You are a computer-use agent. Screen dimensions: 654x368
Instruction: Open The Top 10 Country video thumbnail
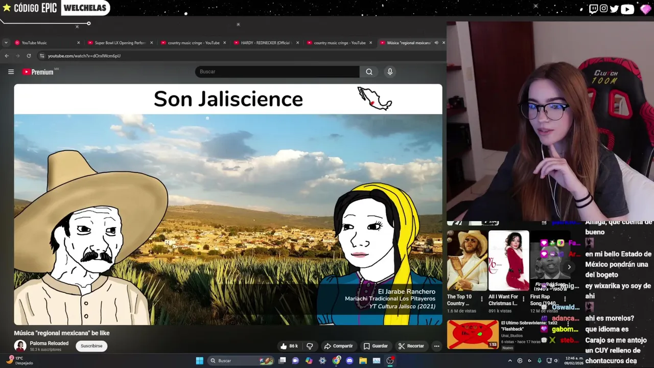click(467, 261)
